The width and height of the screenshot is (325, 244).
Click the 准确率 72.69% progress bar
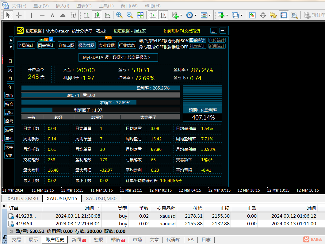(x=101, y=103)
